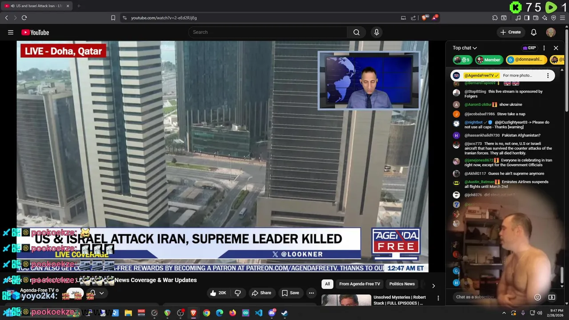Start voice search with microphone icon
Image resolution: width=569 pixels, height=320 pixels.
pos(377,32)
